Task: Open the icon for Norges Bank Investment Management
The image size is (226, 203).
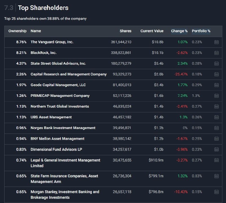Action: (216, 128)
